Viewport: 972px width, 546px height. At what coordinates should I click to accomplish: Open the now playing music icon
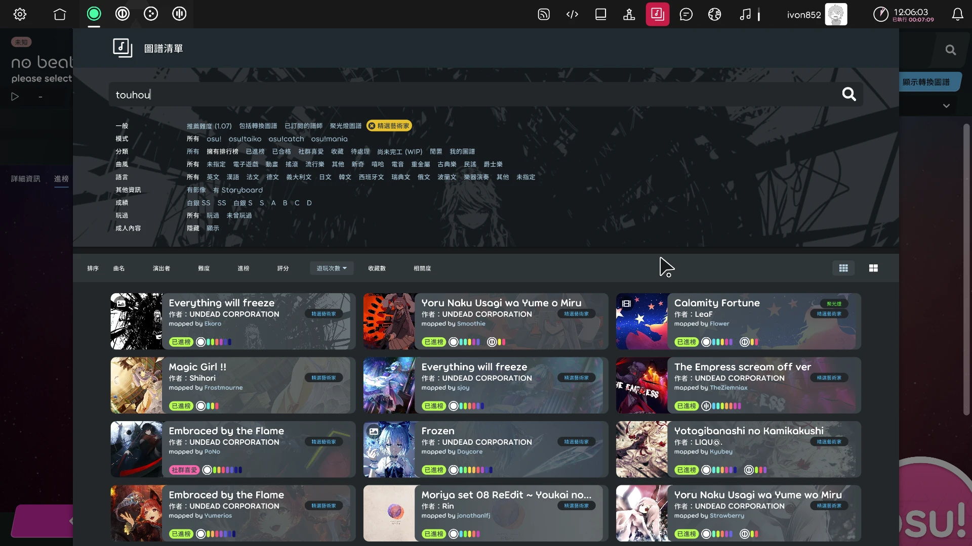tap(745, 14)
